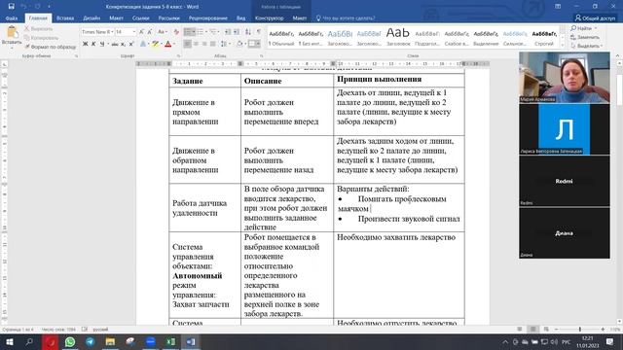Select the Строгий style
The image size is (623, 350).
pyautogui.click(x=544, y=38)
